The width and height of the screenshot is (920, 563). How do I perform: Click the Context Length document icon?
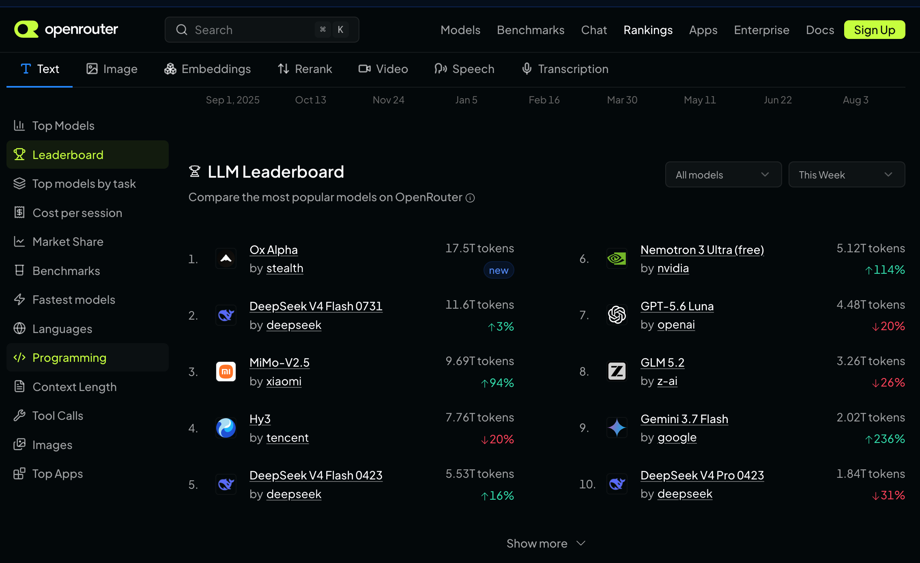(19, 387)
